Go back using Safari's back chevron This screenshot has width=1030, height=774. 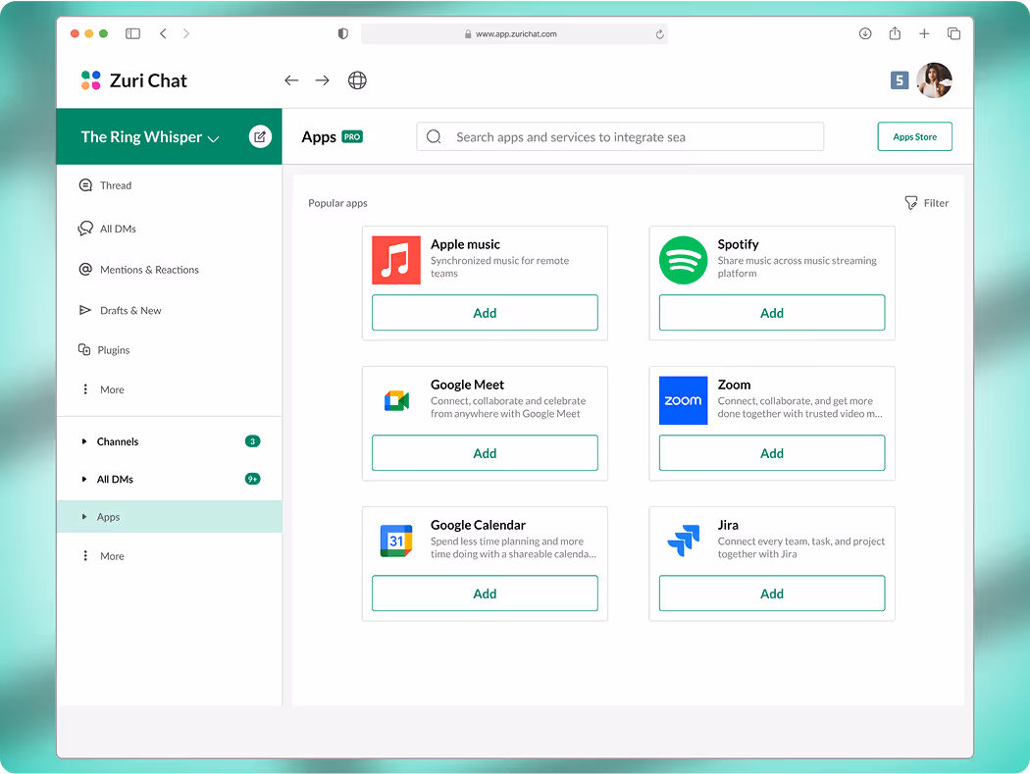pyautogui.click(x=163, y=33)
